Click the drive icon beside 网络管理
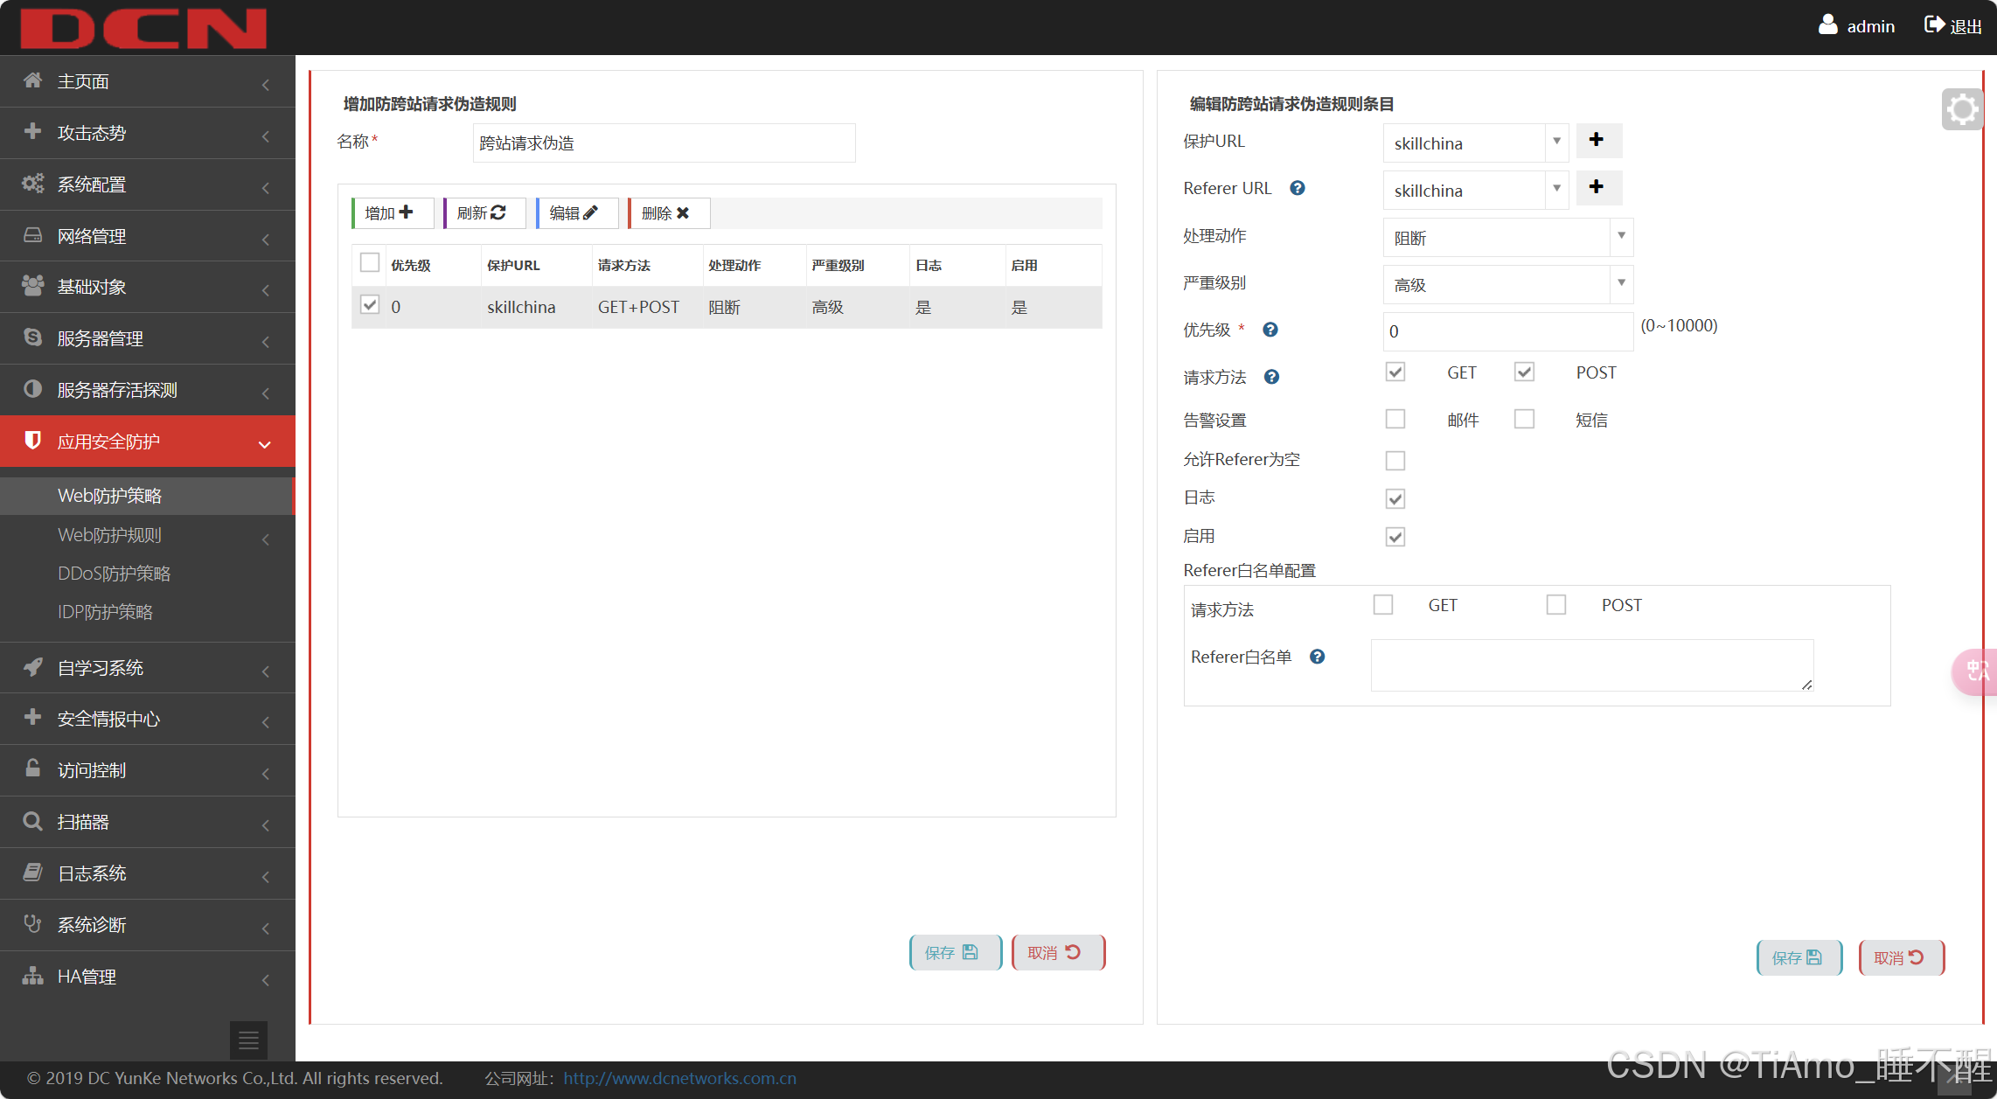 click(x=32, y=234)
